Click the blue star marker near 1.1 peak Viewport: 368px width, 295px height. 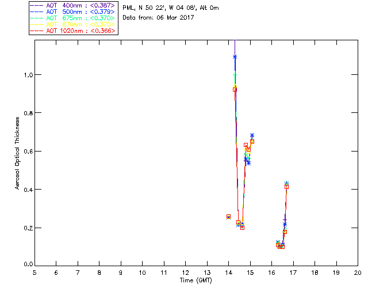pyautogui.click(x=235, y=57)
